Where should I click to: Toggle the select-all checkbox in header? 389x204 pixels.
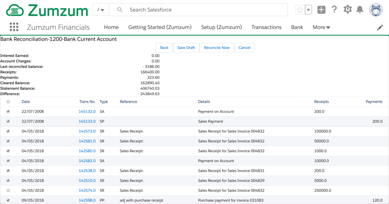(8, 102)
